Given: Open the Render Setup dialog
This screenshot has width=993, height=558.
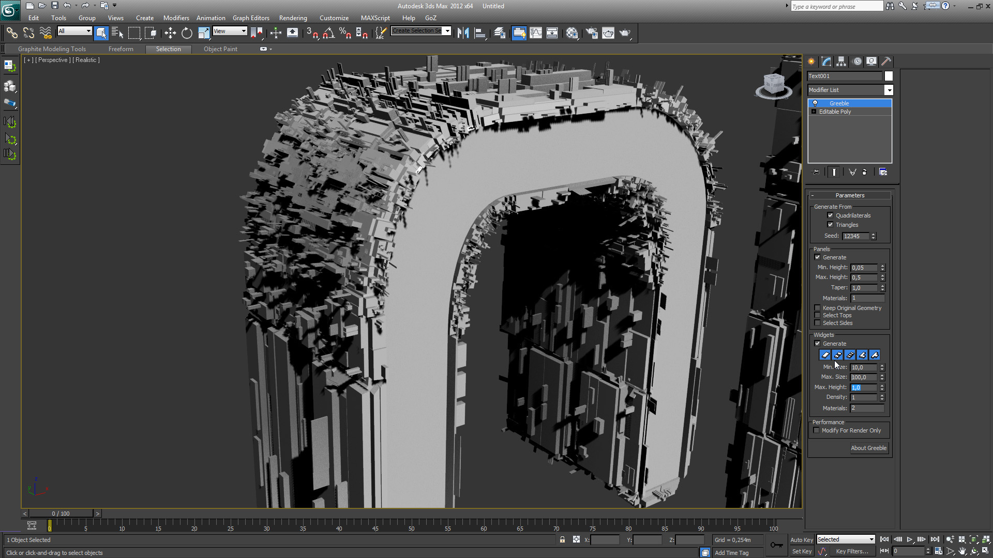Looking at the screenshot, I should (592, 33).
